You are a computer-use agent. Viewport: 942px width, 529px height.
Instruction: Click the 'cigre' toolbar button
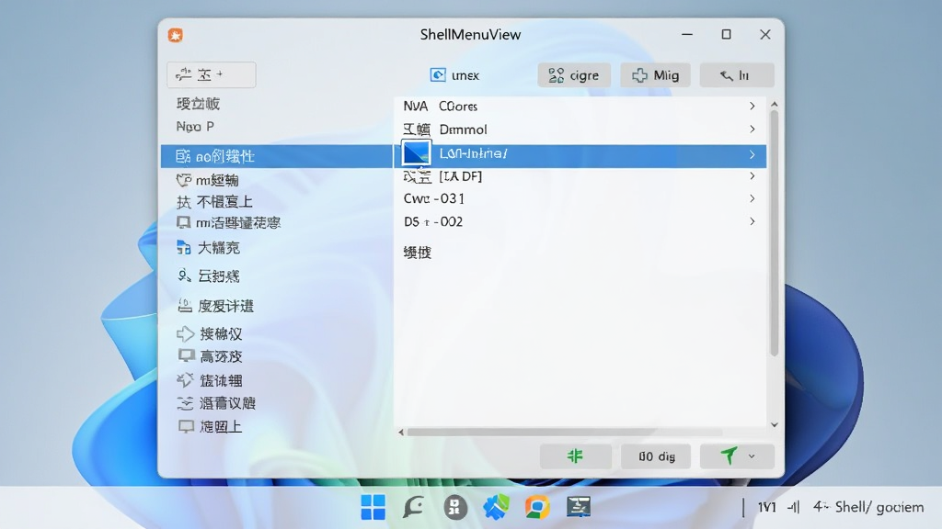pyautogui.click(x=574, y=75)
